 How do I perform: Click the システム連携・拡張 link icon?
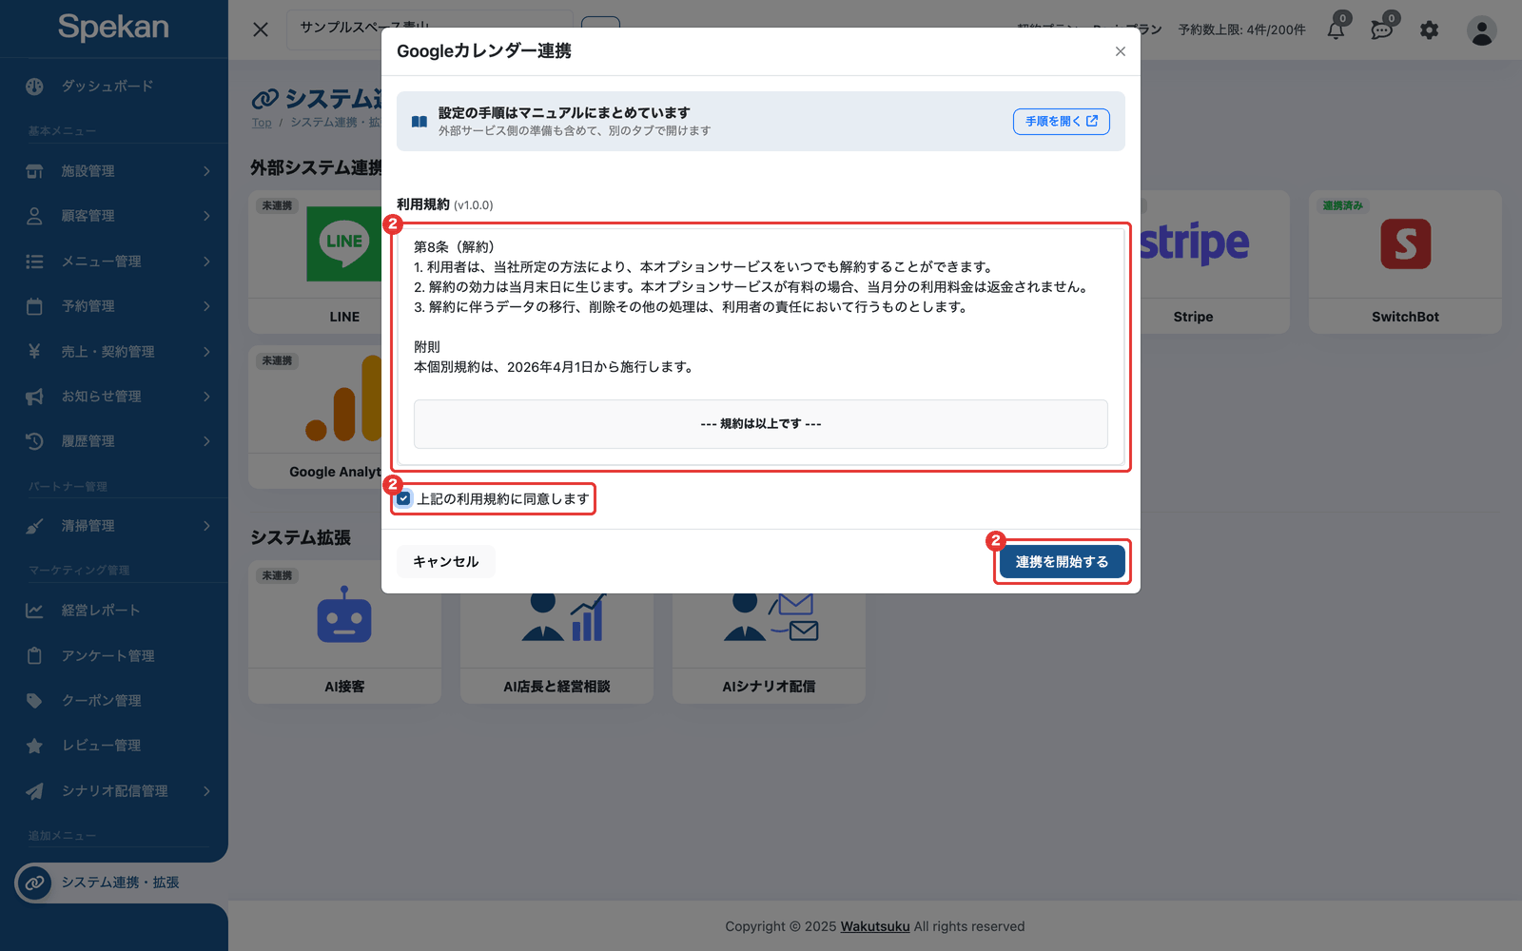[x=34, y=883]
